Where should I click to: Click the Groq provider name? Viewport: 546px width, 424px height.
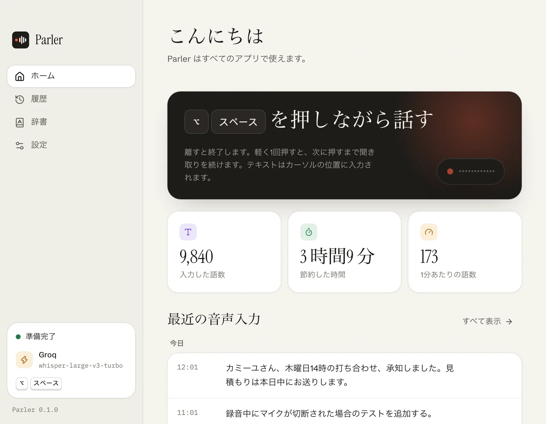point(48,355)
